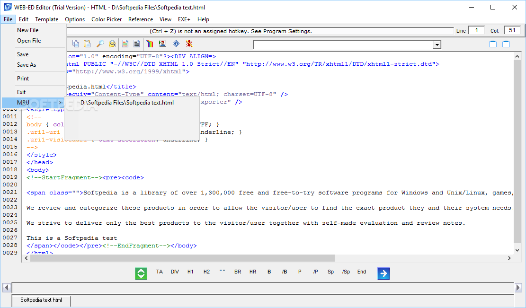Image resolution: width=526 pixels, height=308 pixels.
Task: Click the black lines document icon
Action: coord(136,44)
